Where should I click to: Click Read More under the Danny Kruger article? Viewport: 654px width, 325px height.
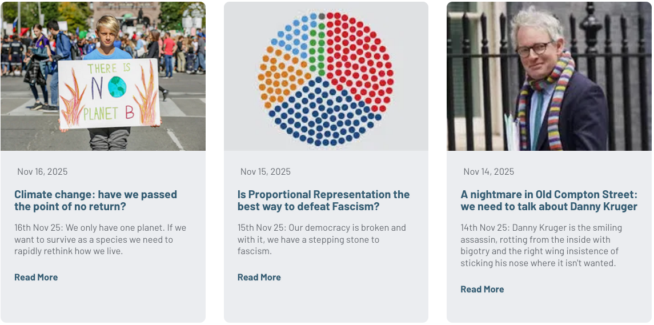482,290
